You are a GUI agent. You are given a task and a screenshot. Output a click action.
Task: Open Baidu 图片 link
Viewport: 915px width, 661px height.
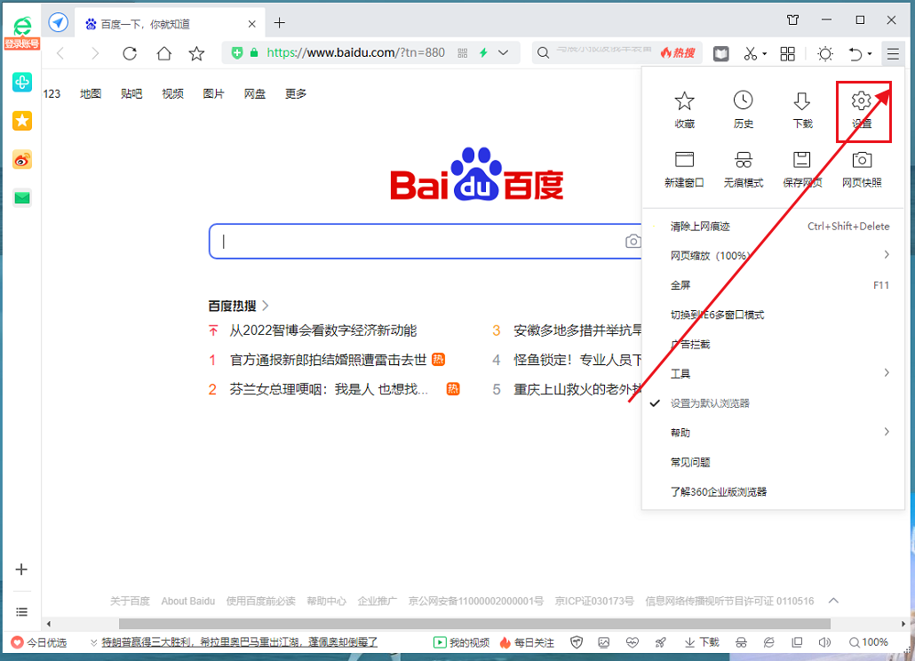pyautogui.click(x=213, y=94)
